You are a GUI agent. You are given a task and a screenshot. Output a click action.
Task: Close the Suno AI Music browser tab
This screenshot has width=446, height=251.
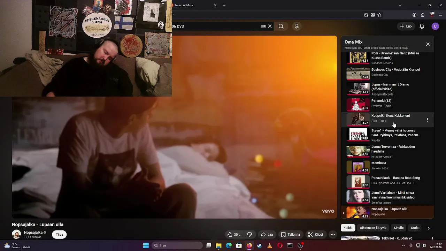[215, 5]
